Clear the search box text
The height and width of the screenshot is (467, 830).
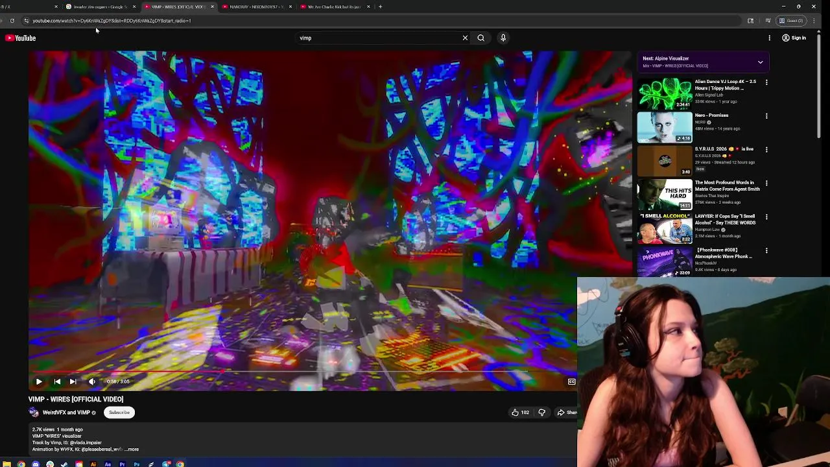click(465, 38)
